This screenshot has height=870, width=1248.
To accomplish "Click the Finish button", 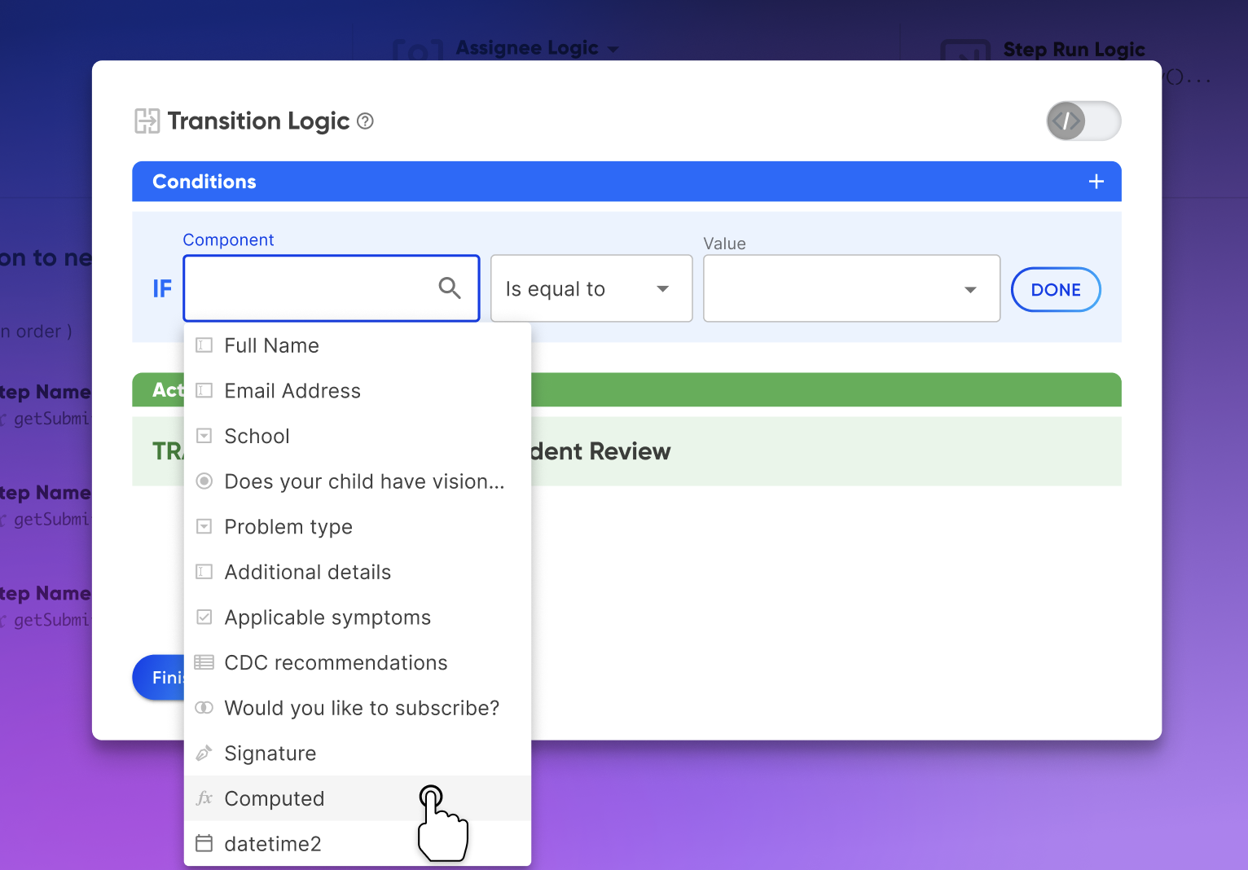I will tap(159, 678).
